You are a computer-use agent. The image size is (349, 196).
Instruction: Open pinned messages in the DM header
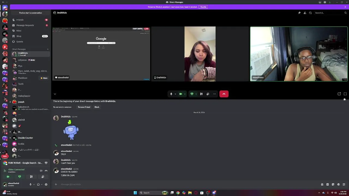pos(299,13)
